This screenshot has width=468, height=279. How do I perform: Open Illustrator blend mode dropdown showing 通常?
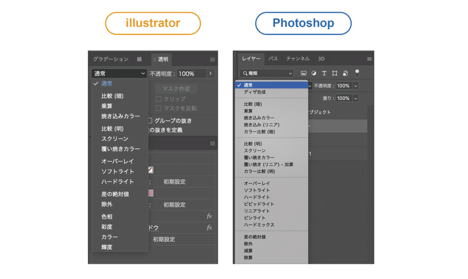(x=119, y=73)
